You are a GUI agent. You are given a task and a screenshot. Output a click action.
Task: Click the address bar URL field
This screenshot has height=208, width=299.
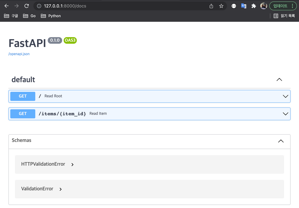click(x=120, y=6)
